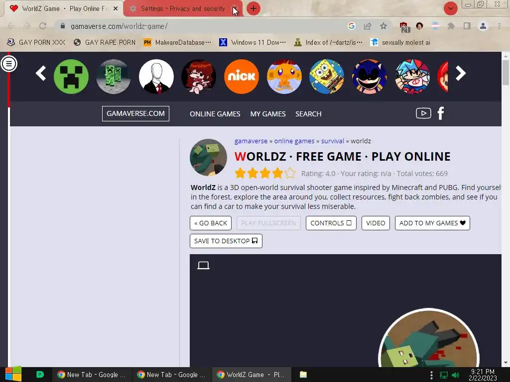This screenshot has width=510, height=382.
Task: Rate the game one star
Action: coord(240,173)
